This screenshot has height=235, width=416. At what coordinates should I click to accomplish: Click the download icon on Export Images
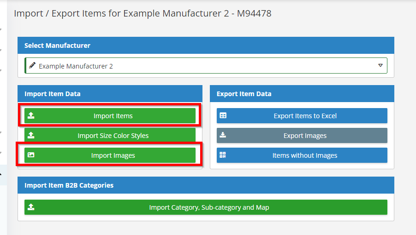pyautogui.click(x=223, y=135)
